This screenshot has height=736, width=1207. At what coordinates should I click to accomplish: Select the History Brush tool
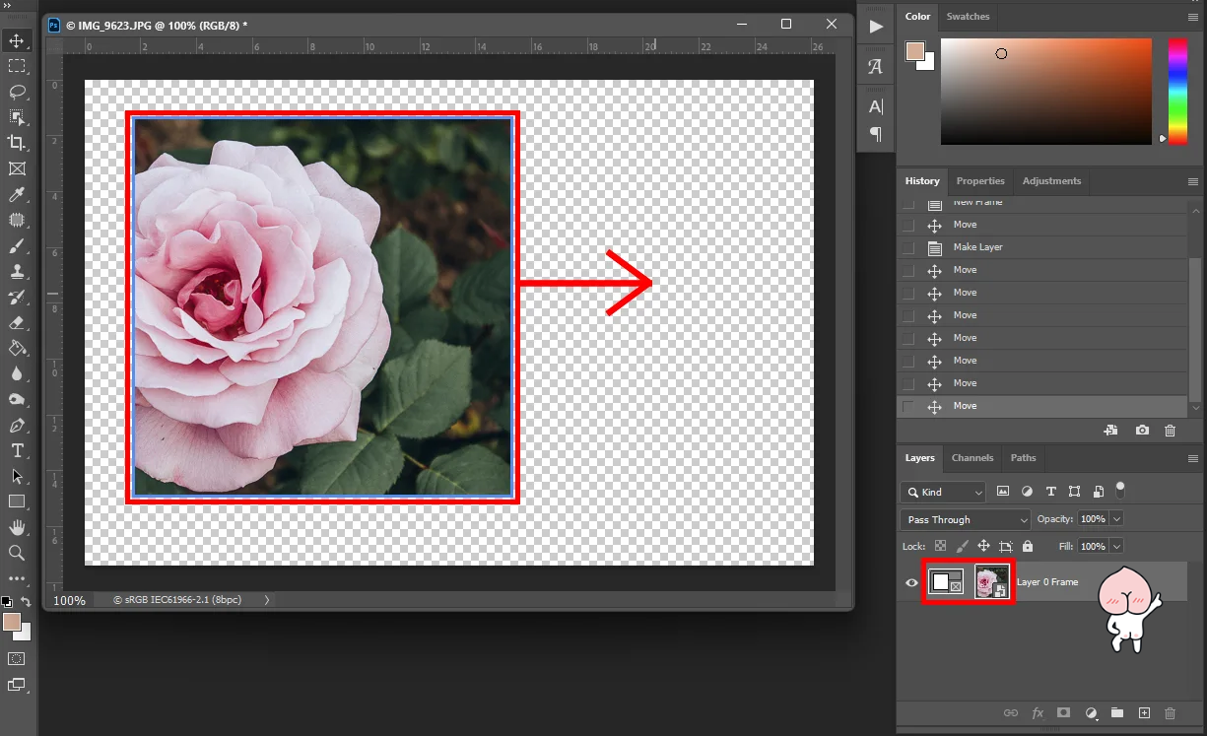[17, 298]
